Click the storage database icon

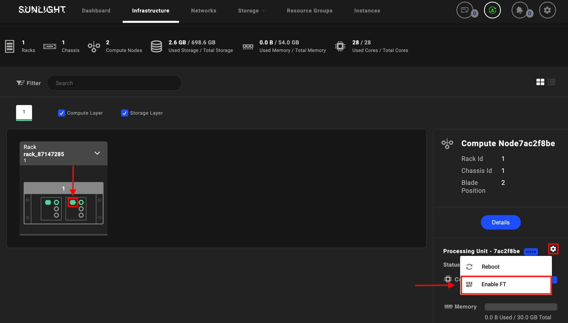(157, 46)
